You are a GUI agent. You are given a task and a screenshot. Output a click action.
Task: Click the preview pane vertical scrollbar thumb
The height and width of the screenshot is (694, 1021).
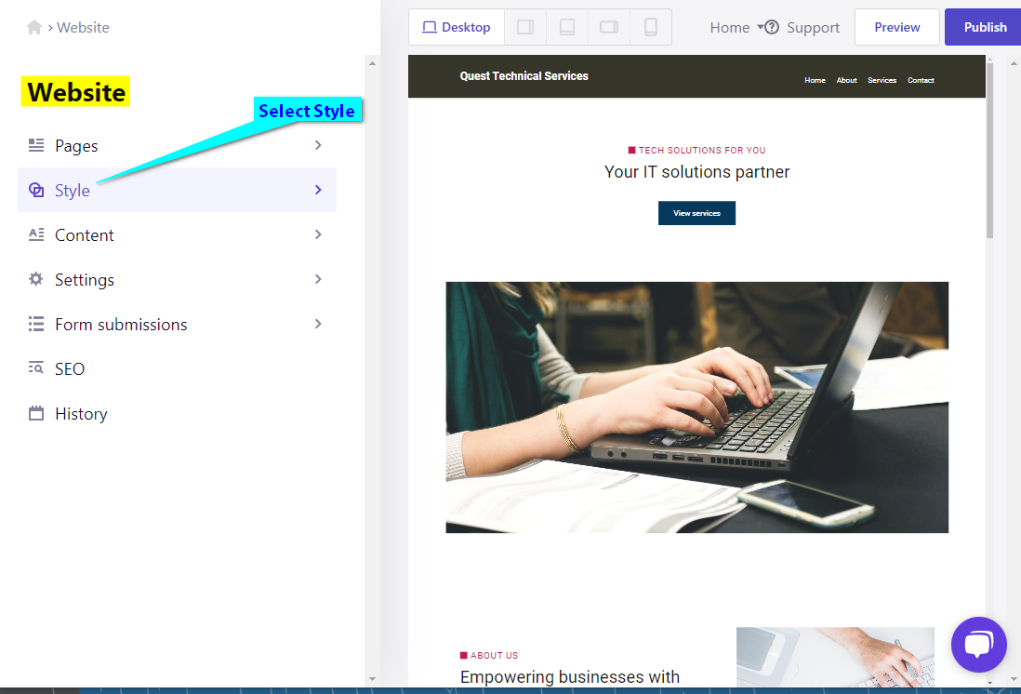tap(989, 150)
